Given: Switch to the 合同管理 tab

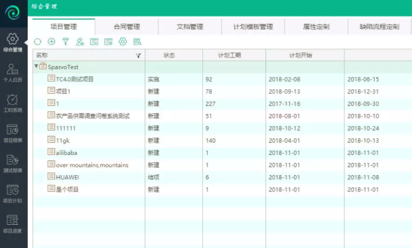Looking at the screenshot, I should 127,27.
